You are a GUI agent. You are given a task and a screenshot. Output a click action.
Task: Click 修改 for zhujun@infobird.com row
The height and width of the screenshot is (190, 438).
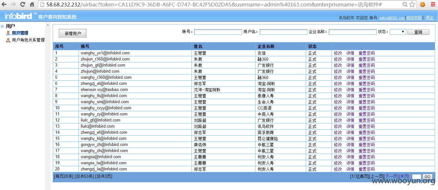[338, 71]
